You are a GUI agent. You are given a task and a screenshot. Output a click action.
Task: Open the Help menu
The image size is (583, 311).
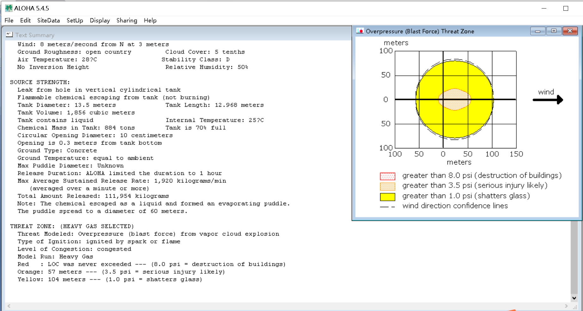coord(150,21)
